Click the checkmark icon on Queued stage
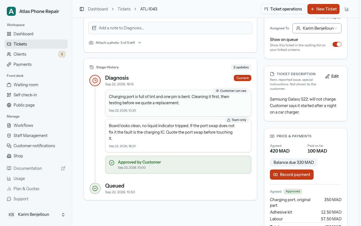 [x=95, y=188]
